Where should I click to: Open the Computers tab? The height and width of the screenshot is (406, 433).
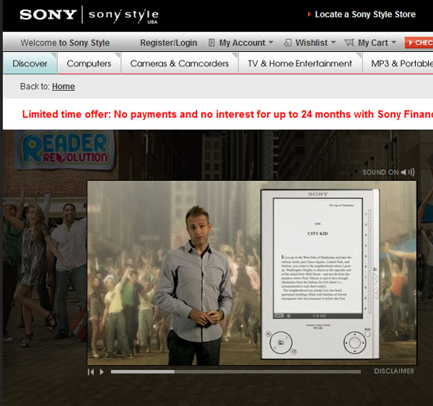[x=89, y=63]
